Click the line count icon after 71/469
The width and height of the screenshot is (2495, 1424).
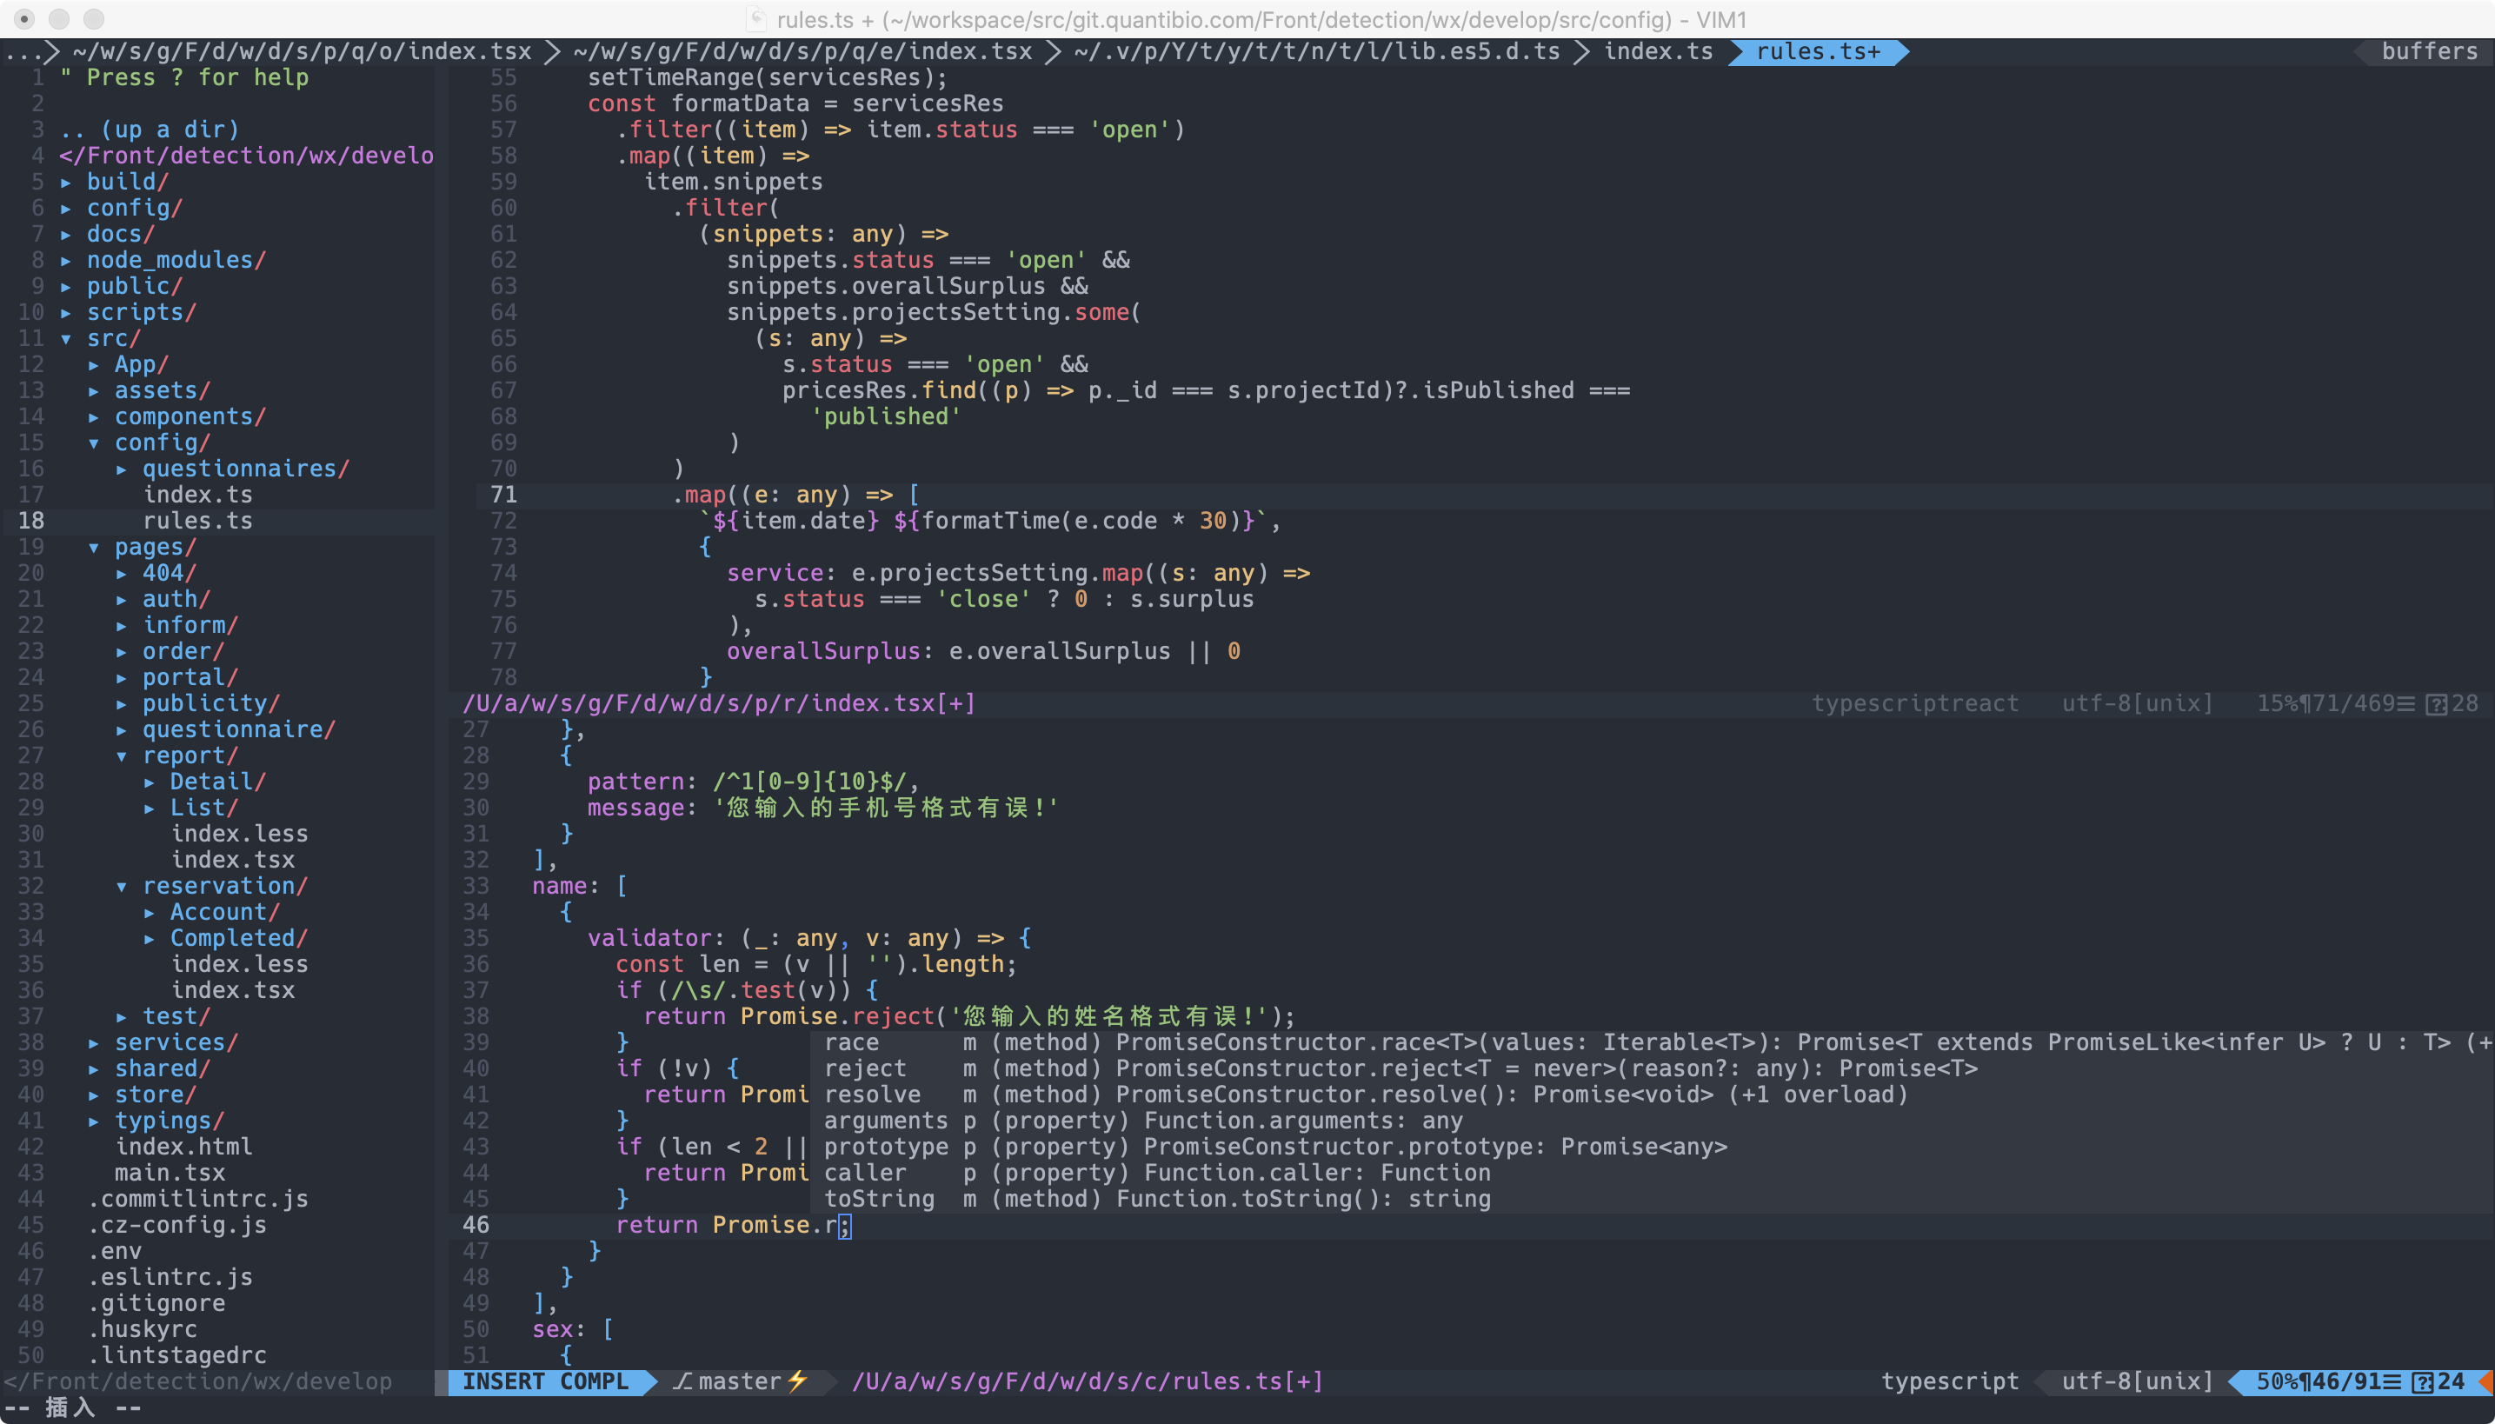click(2407, 703)
